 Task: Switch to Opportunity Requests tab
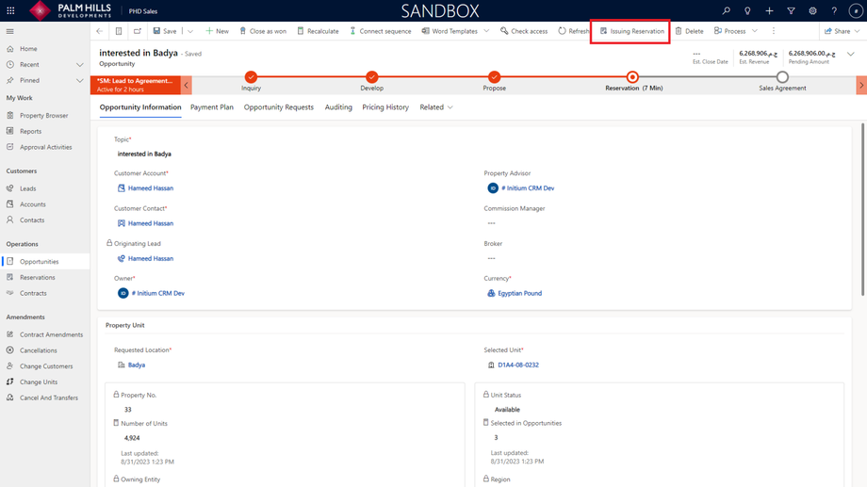tap(279, 107)
